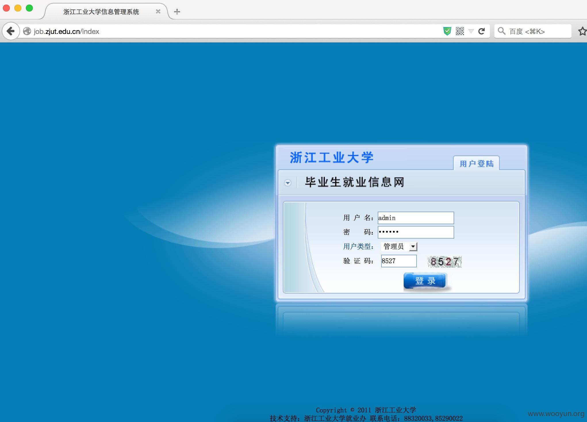This screenshot has height=422, width=587.
Task: Click the 浙江工业大学 heading text
Action: (331, 158)
